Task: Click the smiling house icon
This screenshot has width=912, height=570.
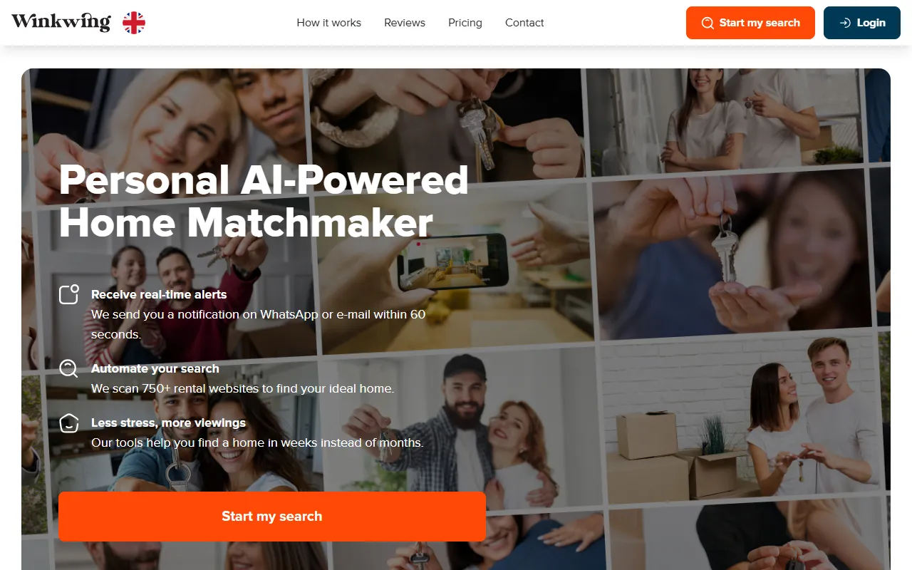Action: 69,423
